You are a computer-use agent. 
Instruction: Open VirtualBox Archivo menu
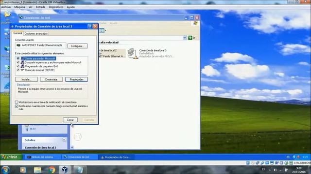[6, 7]
